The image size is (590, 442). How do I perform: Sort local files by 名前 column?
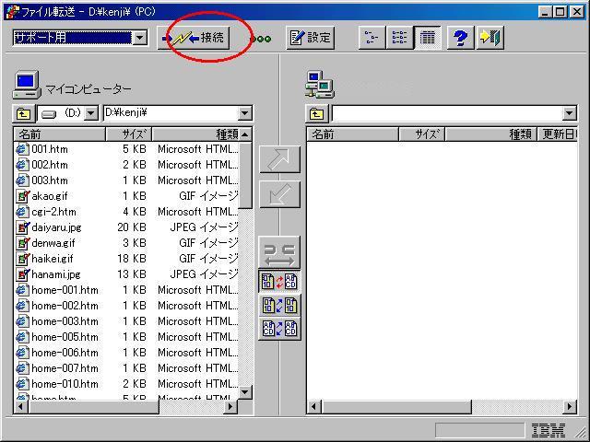[x=57, y=134]
